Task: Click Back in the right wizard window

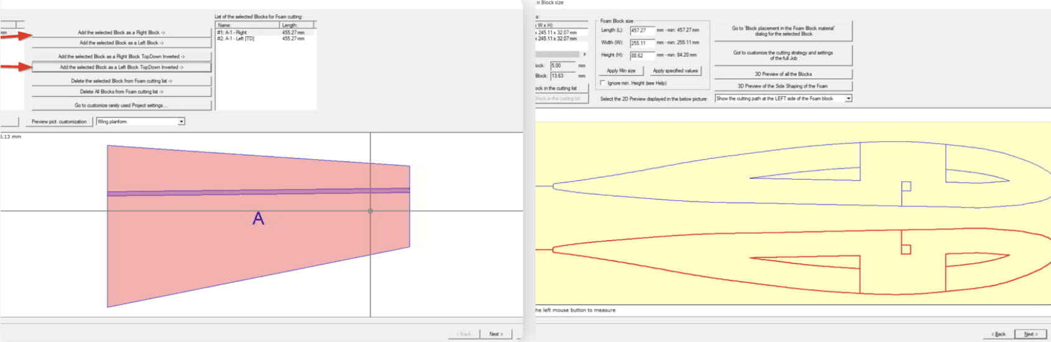Action: (999, 334)
